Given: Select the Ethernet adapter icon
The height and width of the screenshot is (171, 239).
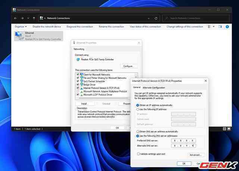Looking at the screenshot, I should (x=19, y=36).
